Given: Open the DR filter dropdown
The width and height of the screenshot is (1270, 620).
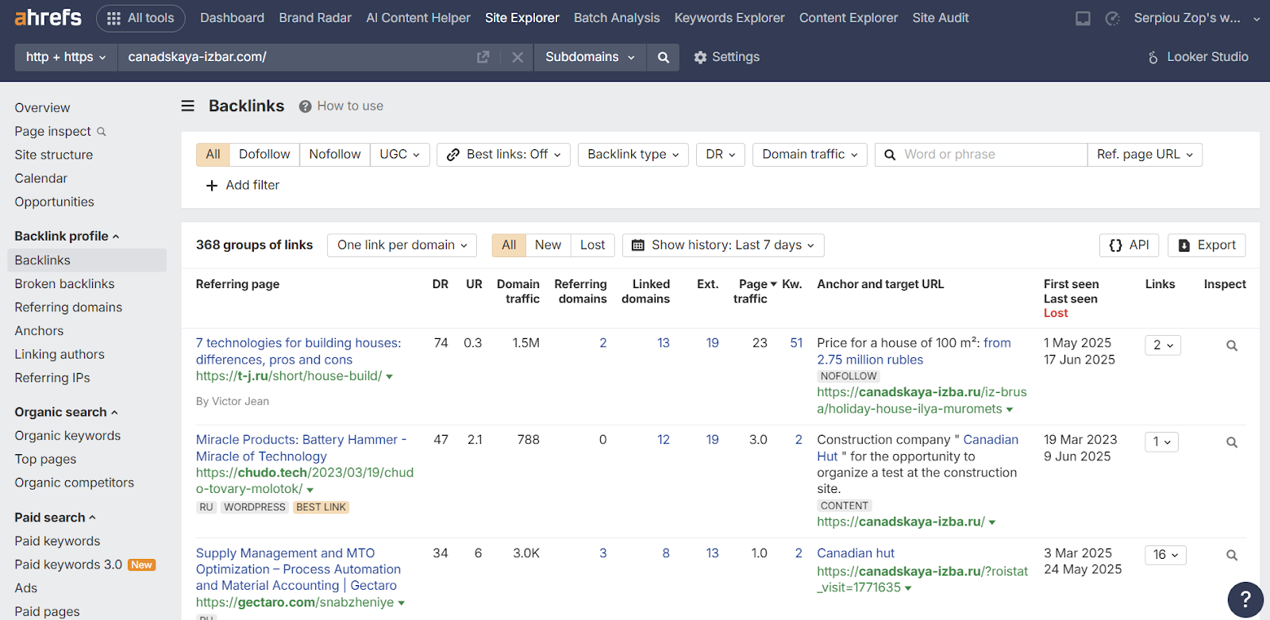Looking at the screenshot, I should tap(721, 155).
